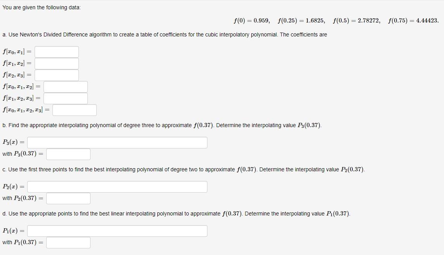The image size is (444, 255).
Task: Click part a Newton's Divided Difference instructions
Action: pos(165,34)
